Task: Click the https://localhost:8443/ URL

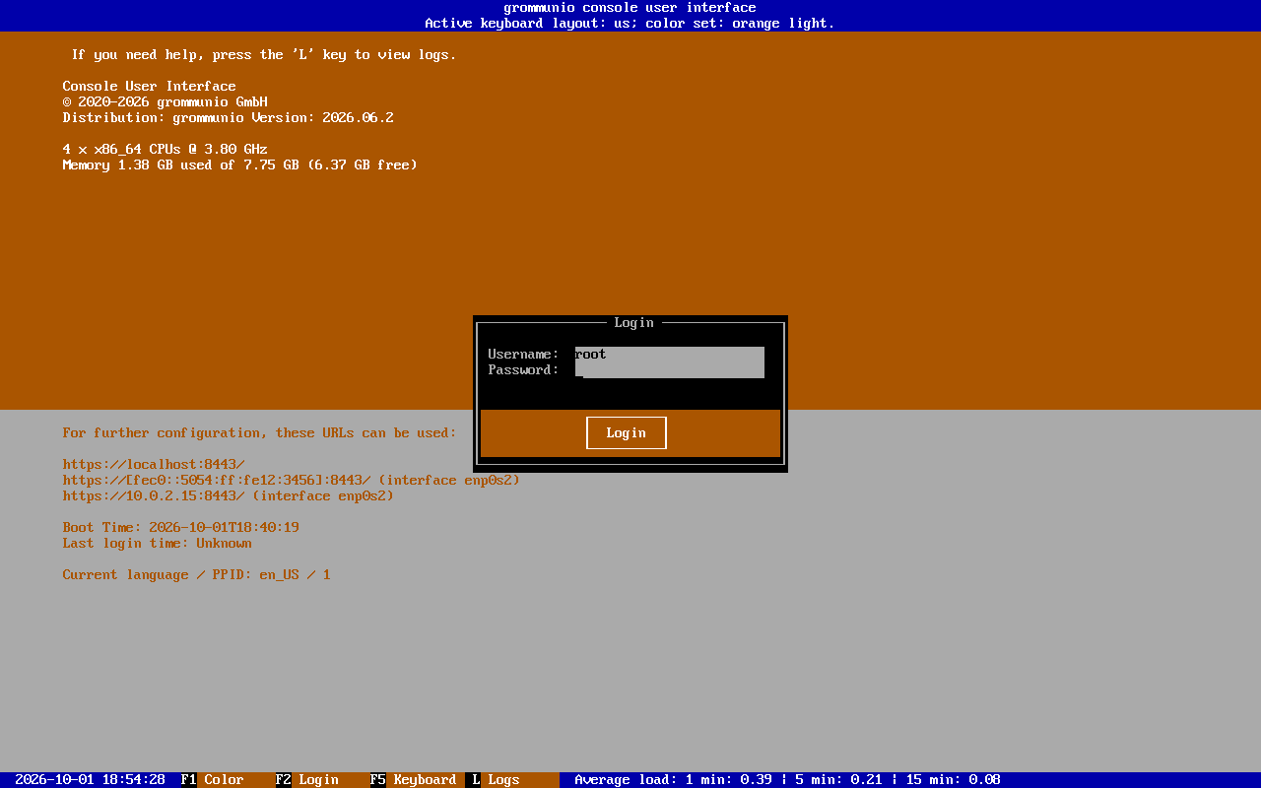Action: (154, 465)
